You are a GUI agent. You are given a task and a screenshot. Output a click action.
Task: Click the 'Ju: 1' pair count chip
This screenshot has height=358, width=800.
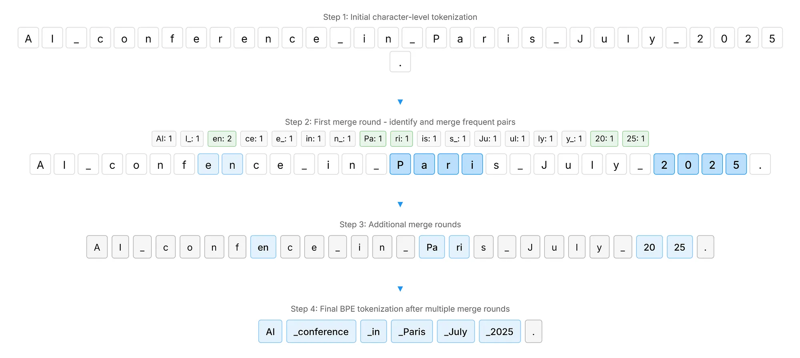[488, 138]
